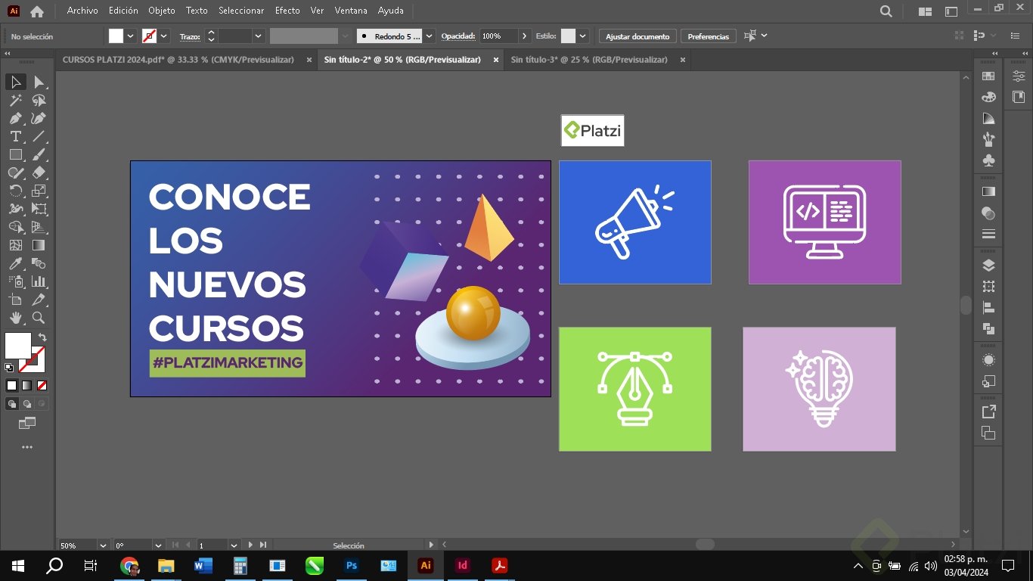1033x581 pixels.
Task: Open the fill color dropdown
Action: click(131, 36)
